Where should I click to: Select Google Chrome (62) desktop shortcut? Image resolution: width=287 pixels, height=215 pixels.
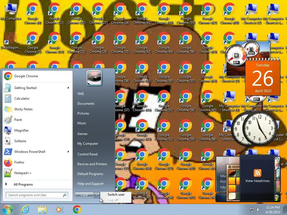(x=208, y=13)
